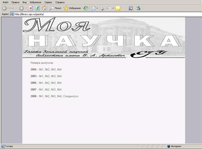Open the History clock icon
The width and height of the screenshot is (202, 149).
click(x=86, y=8)
